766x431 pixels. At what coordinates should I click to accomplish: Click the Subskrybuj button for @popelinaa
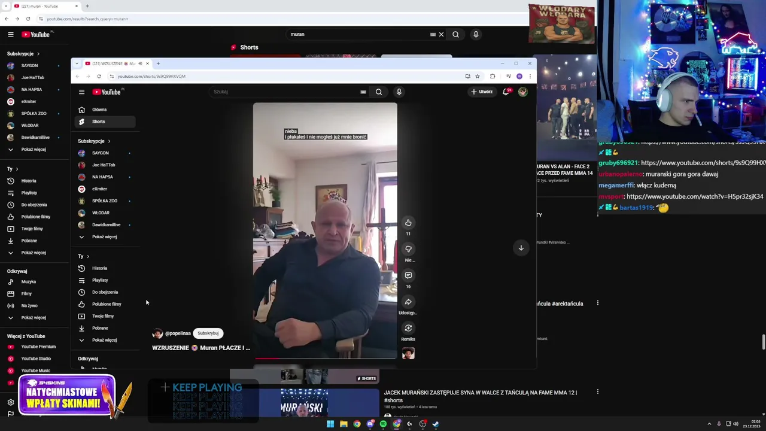click(x=208, y=333)
